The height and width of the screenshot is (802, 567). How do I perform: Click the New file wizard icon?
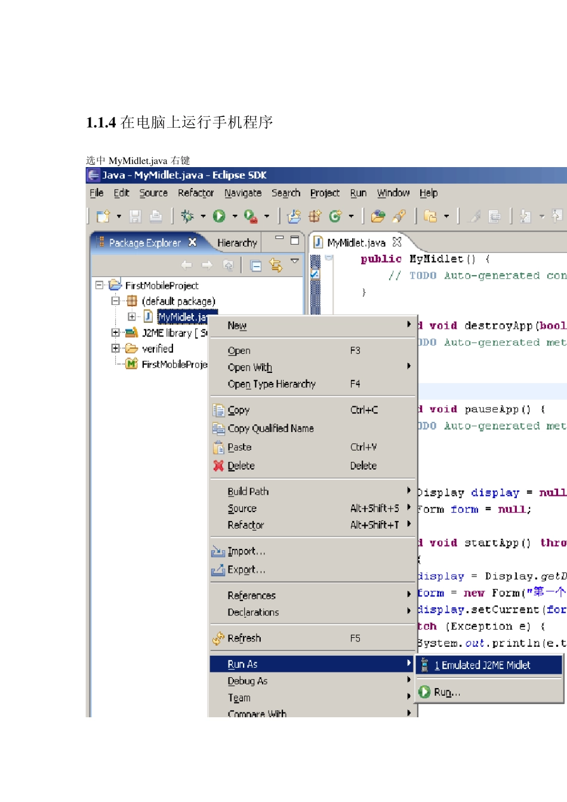point(103,216)
